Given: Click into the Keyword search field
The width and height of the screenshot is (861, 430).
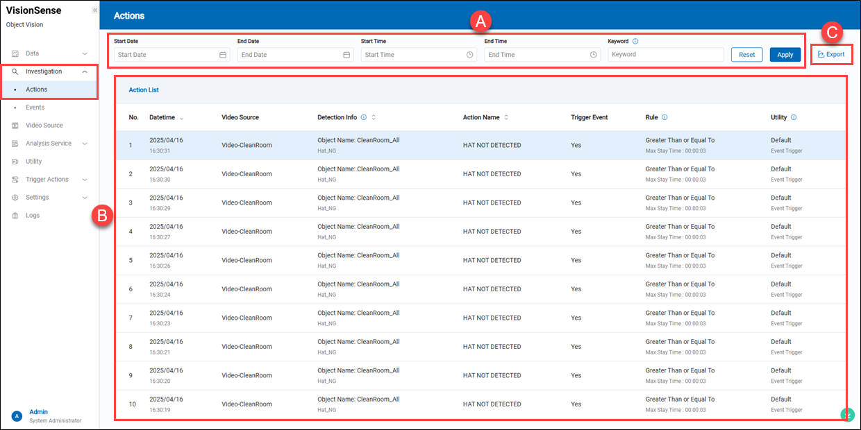Looking at the screenshot, I should point(665,55).
